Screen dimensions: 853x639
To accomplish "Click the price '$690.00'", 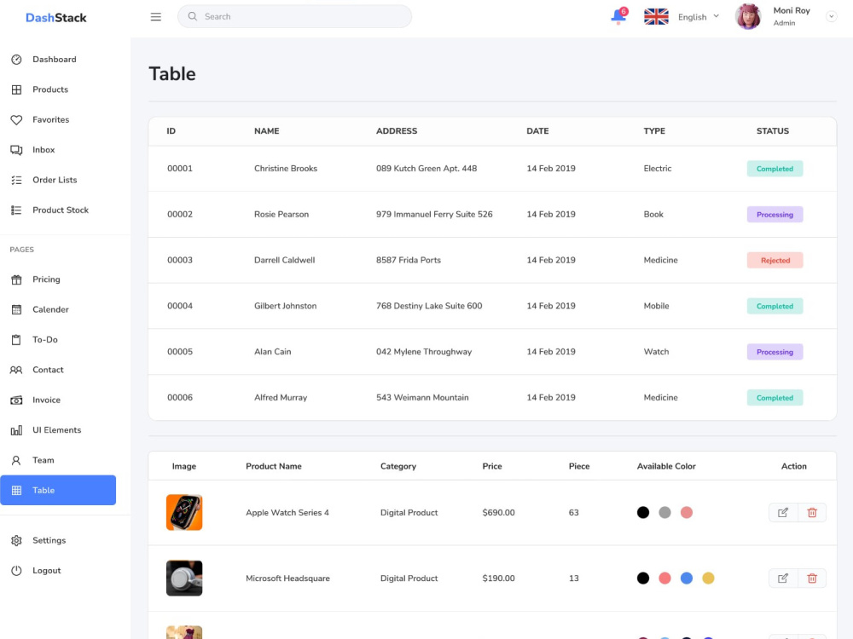I will pyautogui.click(x=498, y=512).
